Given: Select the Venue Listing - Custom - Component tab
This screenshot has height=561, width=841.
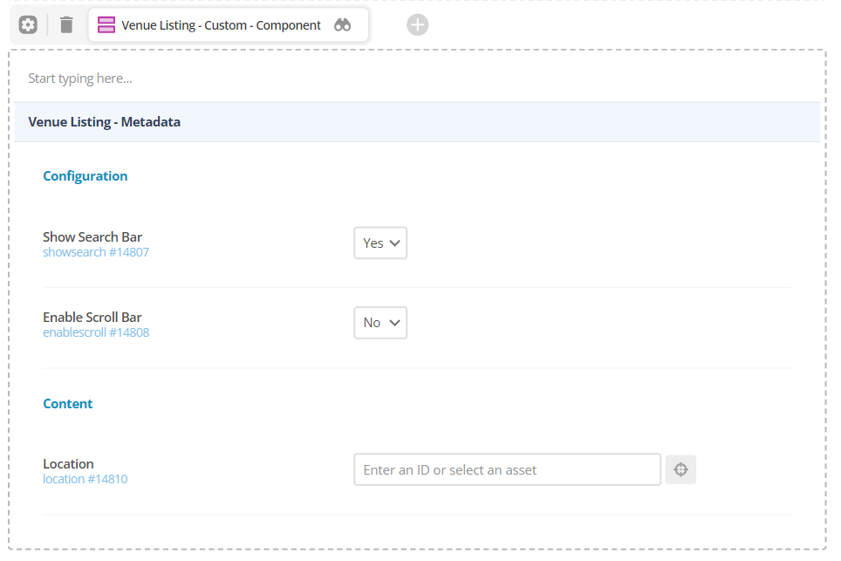Looking at the screenshot, I should [x=229, y=24].
